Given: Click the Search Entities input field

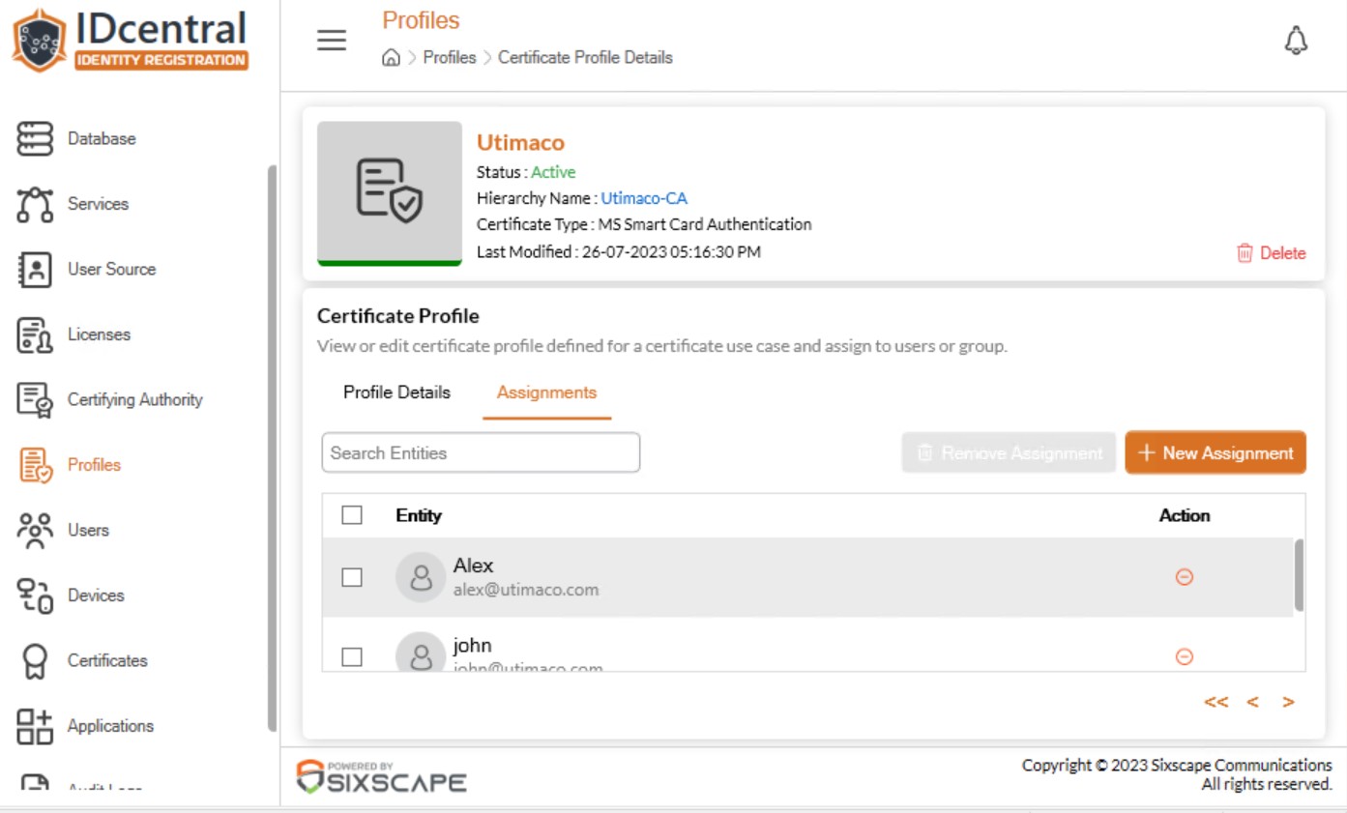Looking at the screenshot, I should click(481, 452).
